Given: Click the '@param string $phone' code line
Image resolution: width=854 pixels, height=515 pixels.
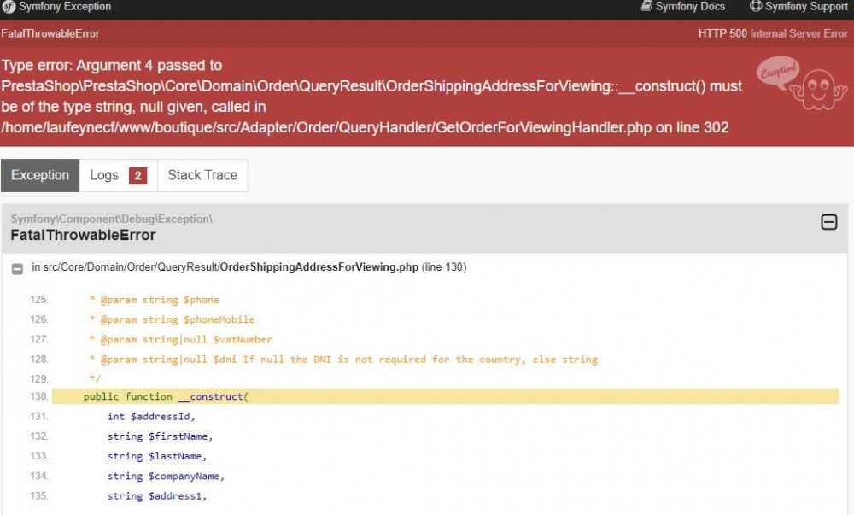Looking at the screenshot, I should coord(154,300).
